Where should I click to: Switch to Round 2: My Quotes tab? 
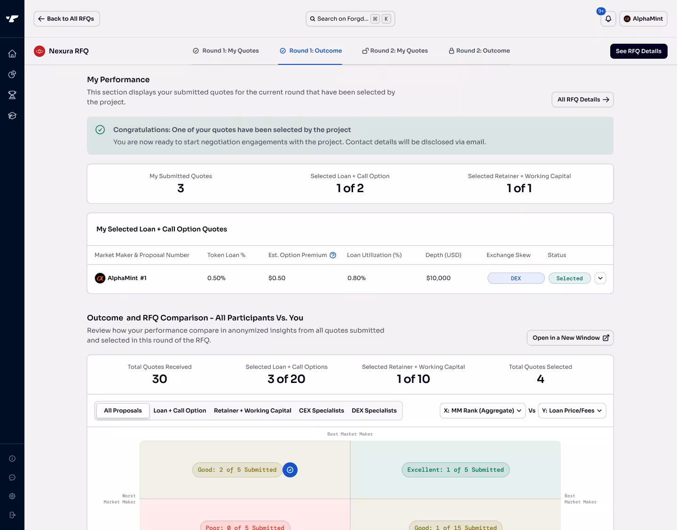[x=395, y=51]
